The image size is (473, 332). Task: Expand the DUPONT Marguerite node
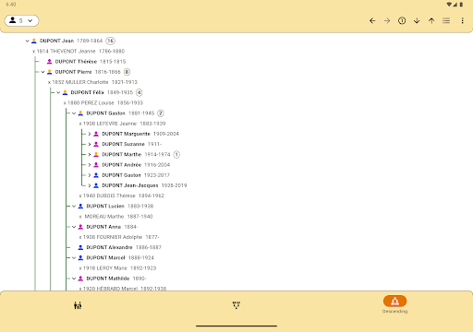pos(90,134)
